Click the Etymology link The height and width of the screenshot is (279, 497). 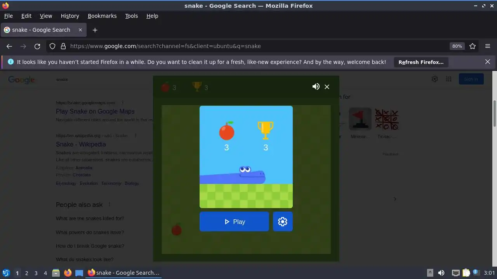[x=66, y=183]
